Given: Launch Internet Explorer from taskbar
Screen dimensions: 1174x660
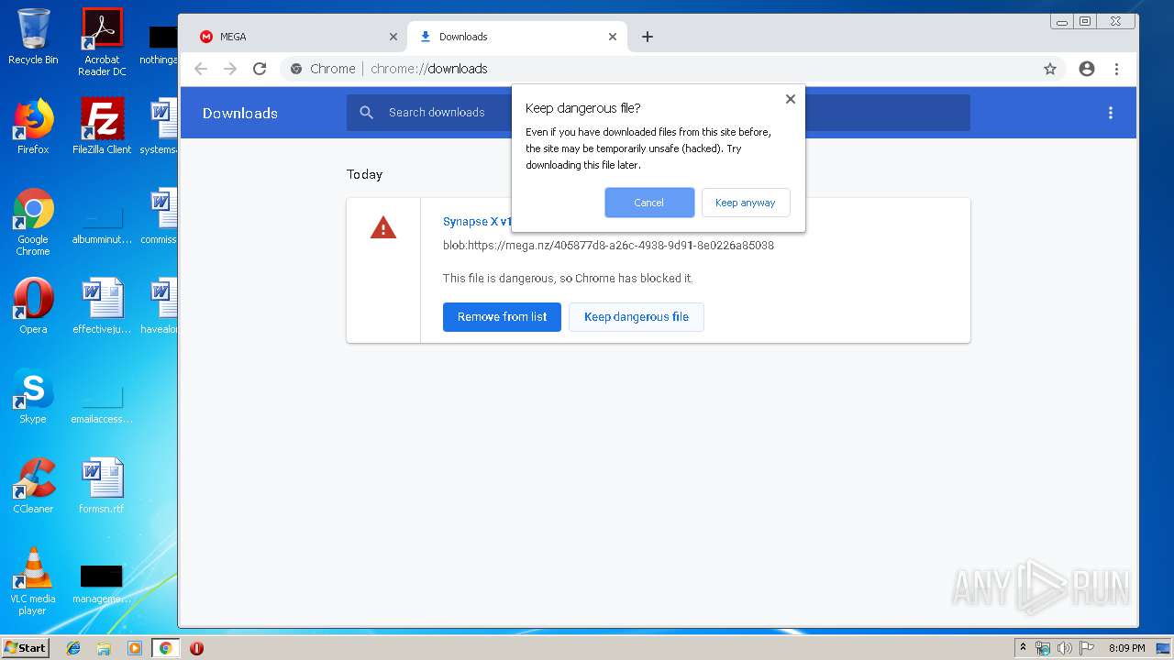Looking at the screenshot, I should [x=73, y=648].
